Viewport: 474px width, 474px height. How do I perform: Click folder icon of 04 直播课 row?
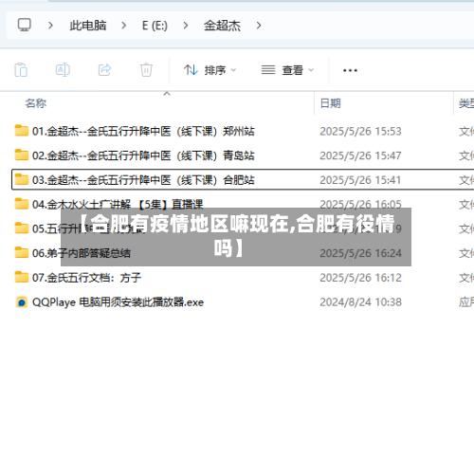(22, 204)
